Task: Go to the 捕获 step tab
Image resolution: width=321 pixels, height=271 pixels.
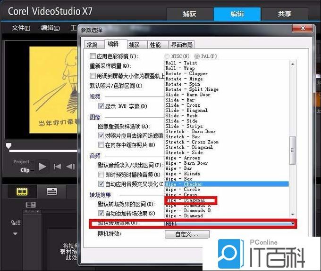Action: pos(190,14)
